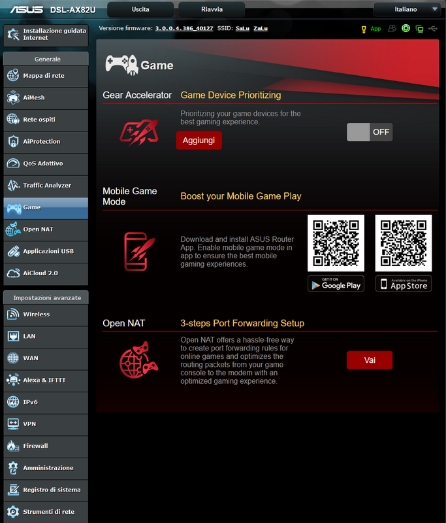The height and width of the screenshot is (523, 446).
Task: Click the VPN monitor icon
Action: point(13,424)
